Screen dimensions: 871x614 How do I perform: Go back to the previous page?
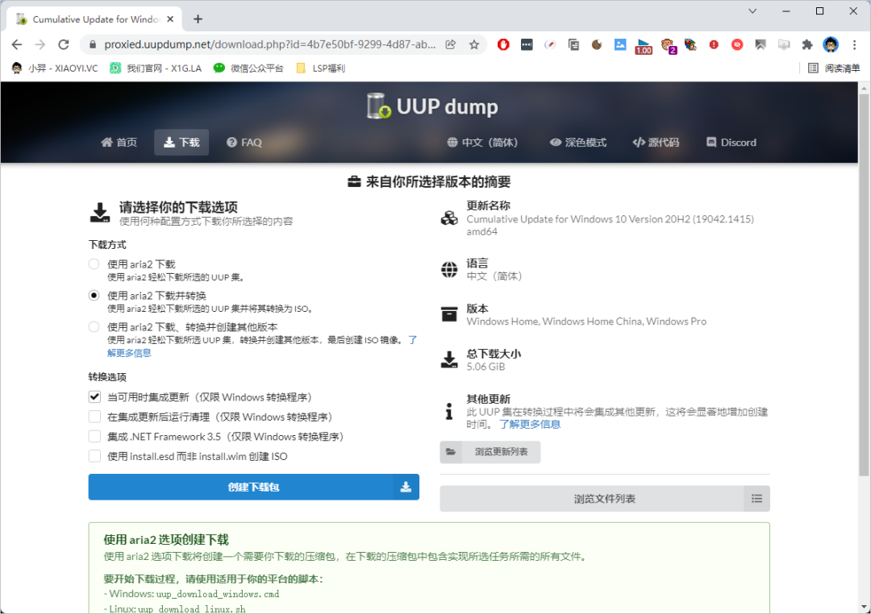(17, 44)
